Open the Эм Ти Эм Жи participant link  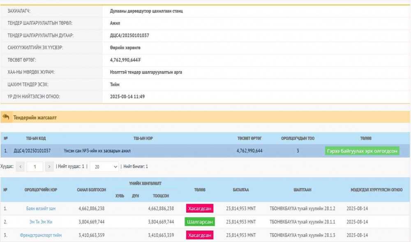point(41,222)
